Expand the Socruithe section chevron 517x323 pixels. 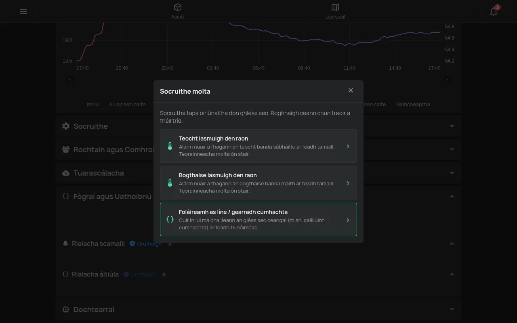click(x=452, y=126)
